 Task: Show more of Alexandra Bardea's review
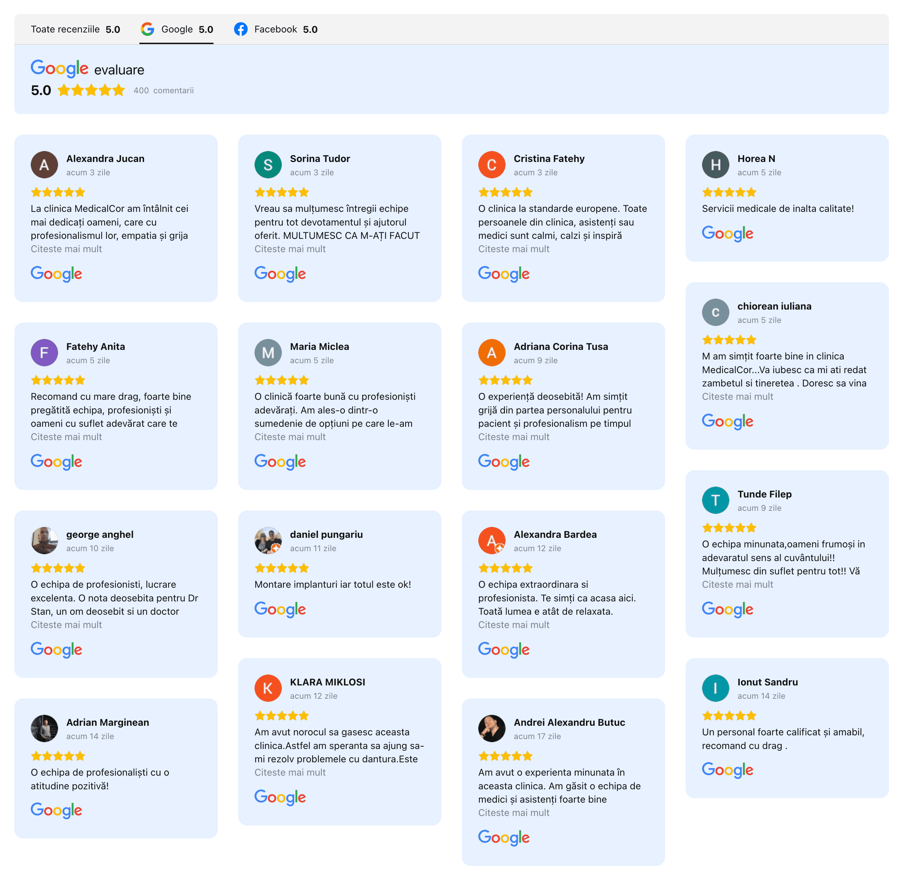513,625
